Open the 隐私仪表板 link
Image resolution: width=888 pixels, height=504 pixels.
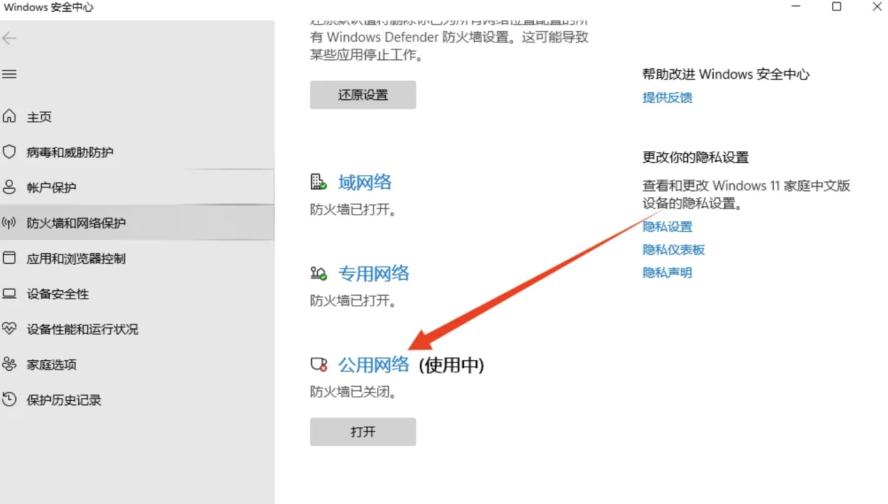[674, 250]
